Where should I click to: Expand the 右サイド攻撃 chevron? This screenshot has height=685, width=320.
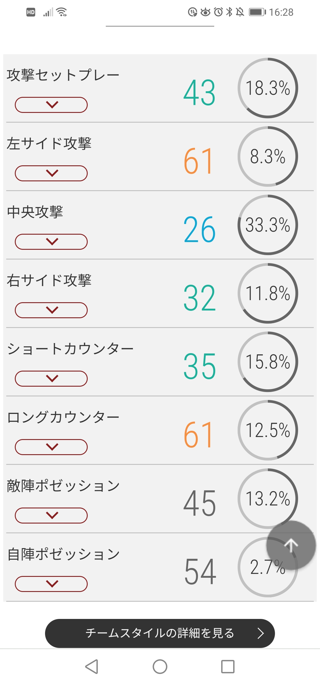pyautogui.click(x=51, y=310)
